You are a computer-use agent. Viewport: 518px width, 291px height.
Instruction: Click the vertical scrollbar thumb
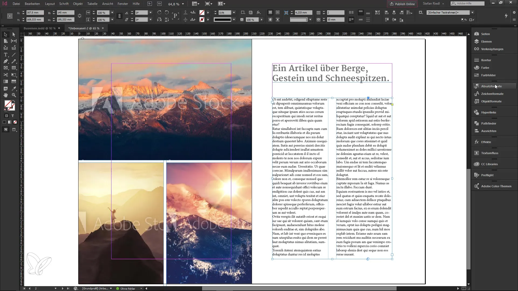469,219
